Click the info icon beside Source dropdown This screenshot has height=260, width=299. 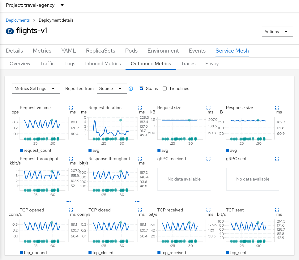point(131,89)
